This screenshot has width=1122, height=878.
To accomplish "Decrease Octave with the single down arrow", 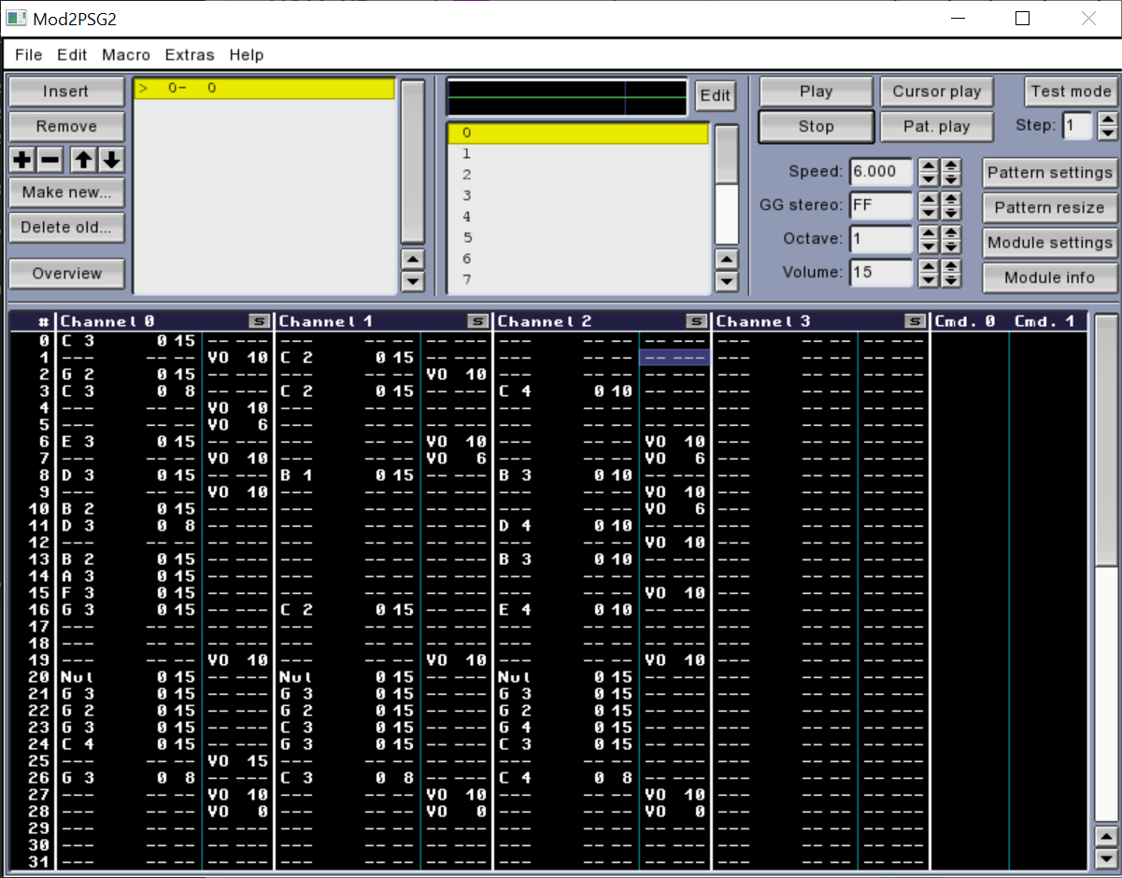I will [929, 246].
